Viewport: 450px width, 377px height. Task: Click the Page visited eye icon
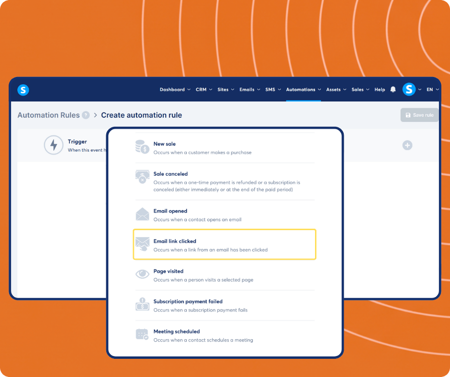[x=142, y=274]
